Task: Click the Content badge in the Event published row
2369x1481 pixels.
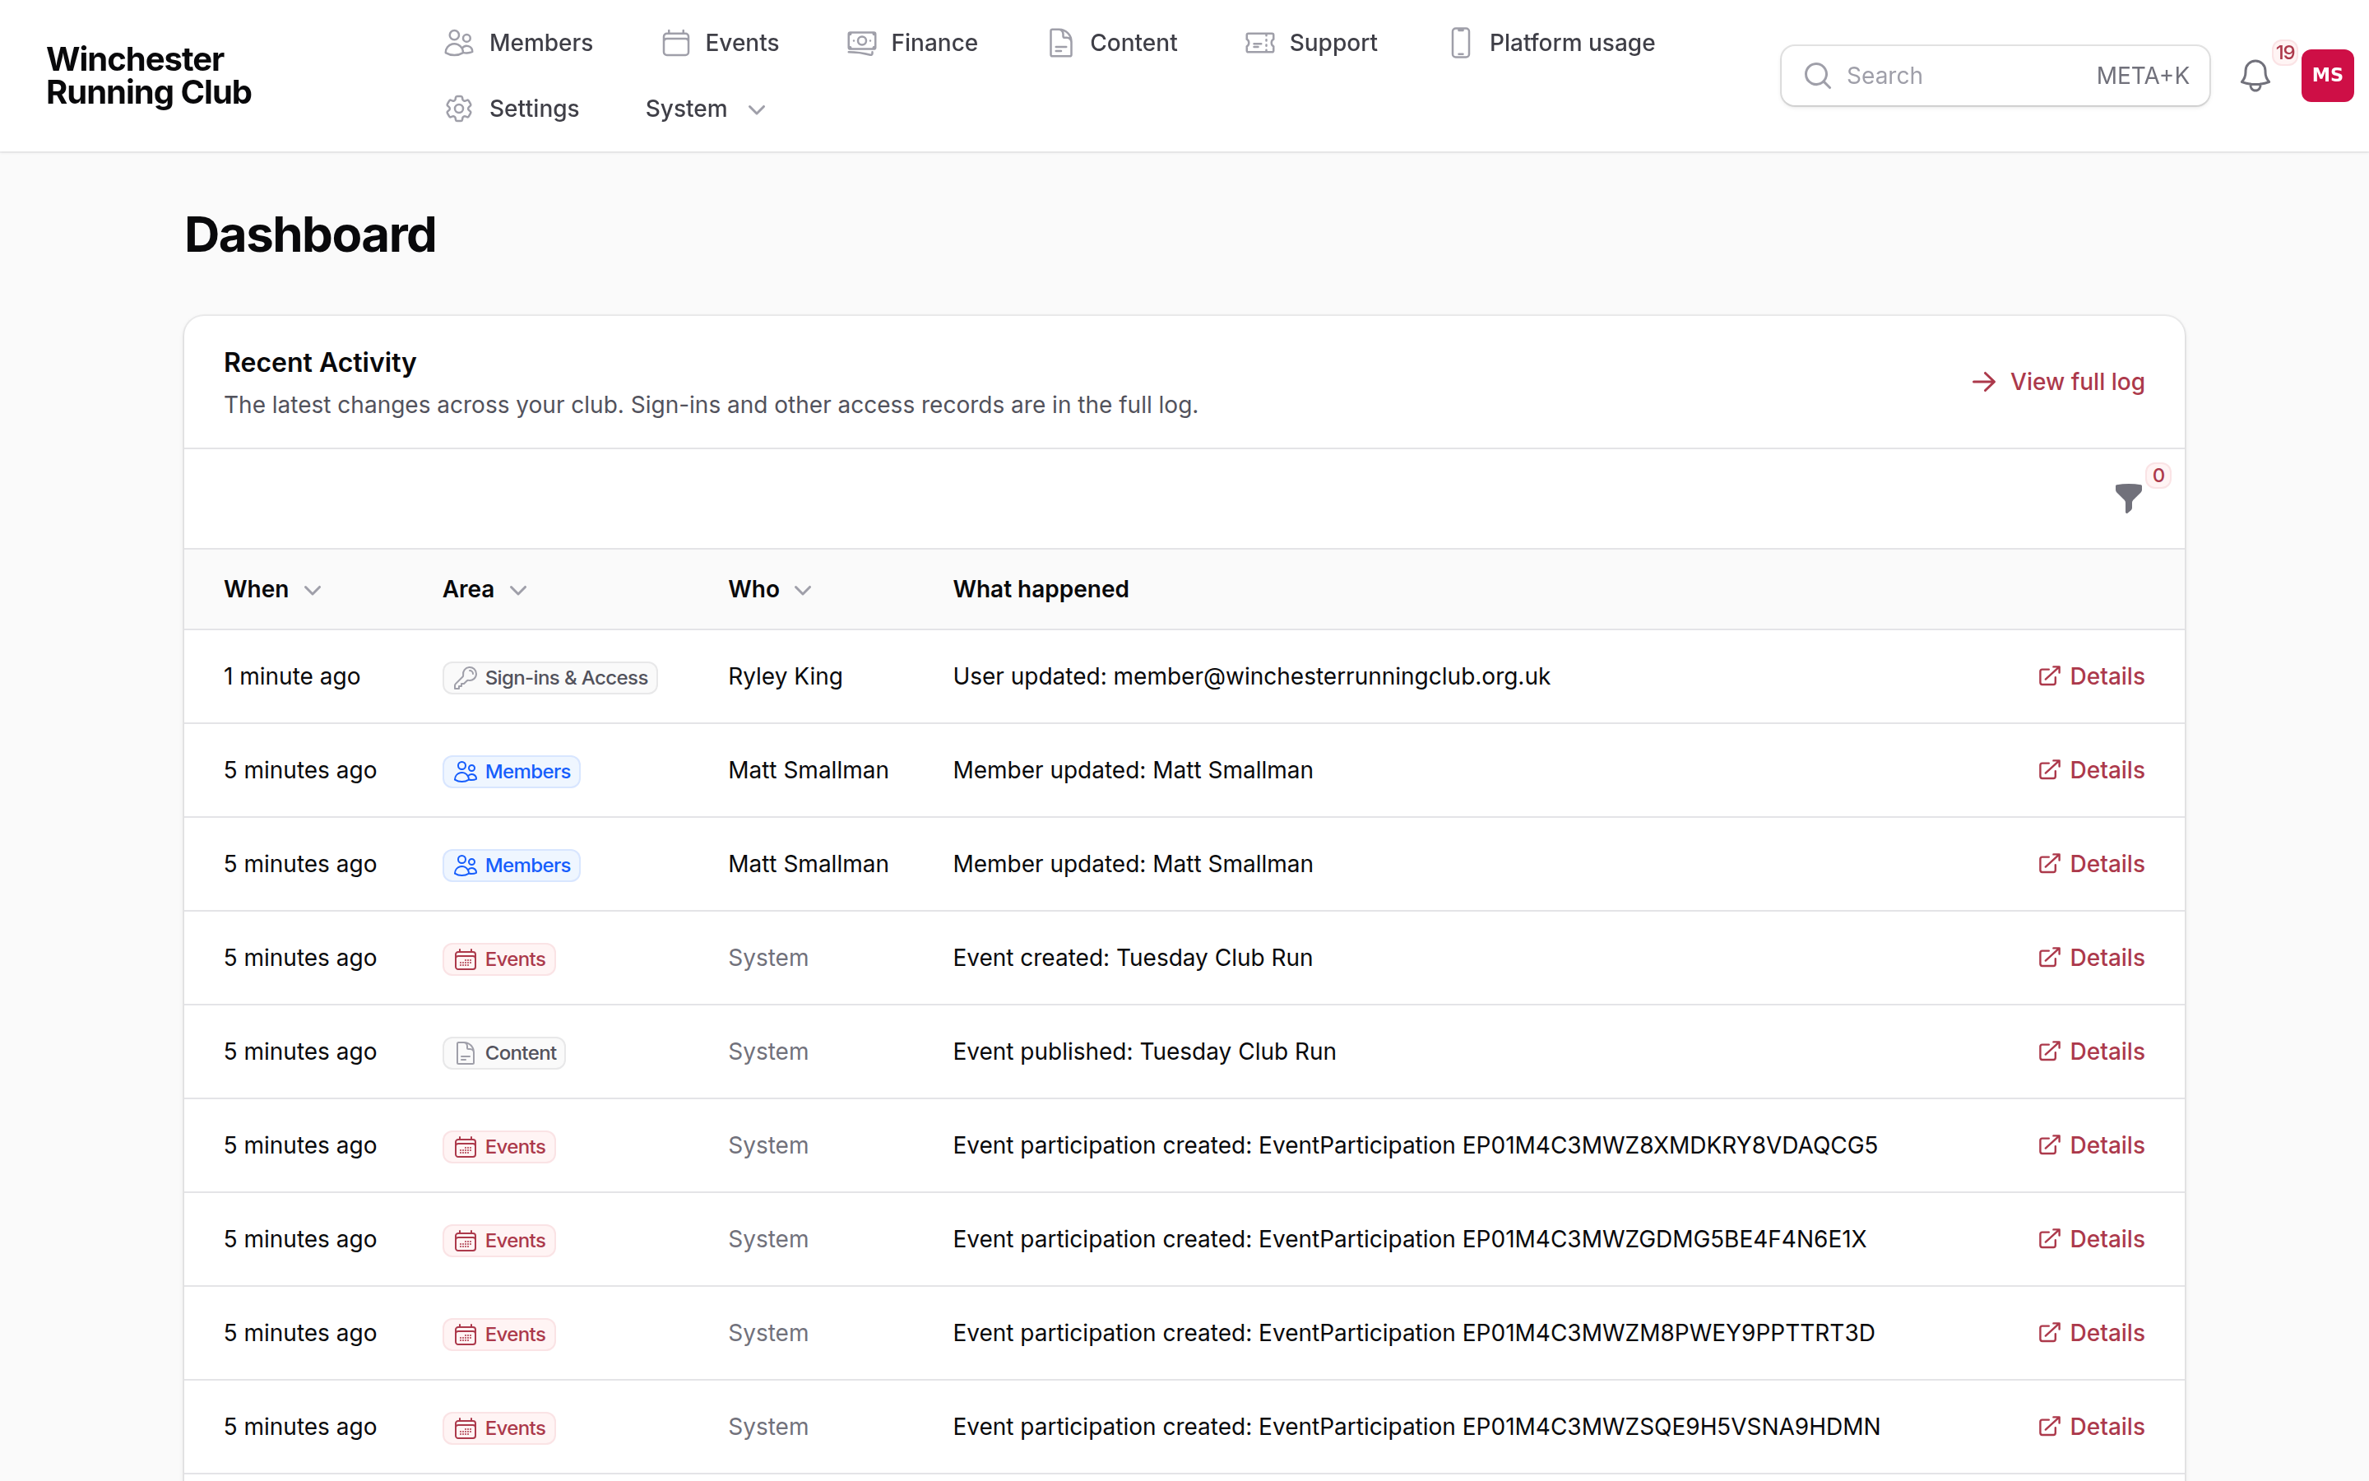Action: [504, 1052]
